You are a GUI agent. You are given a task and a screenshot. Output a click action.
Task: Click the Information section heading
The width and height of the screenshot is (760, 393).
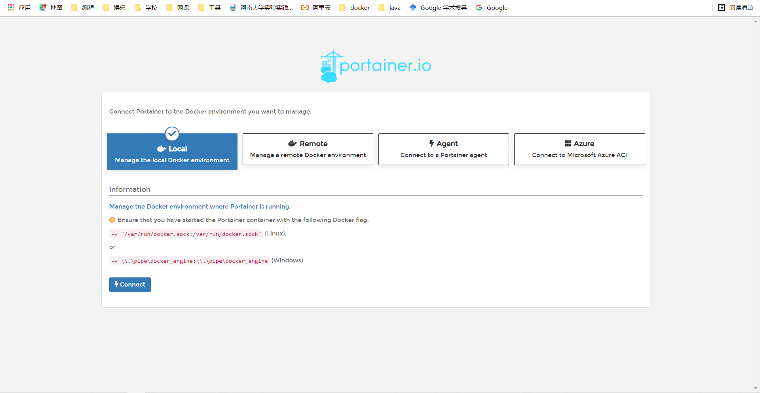point(130,190)
